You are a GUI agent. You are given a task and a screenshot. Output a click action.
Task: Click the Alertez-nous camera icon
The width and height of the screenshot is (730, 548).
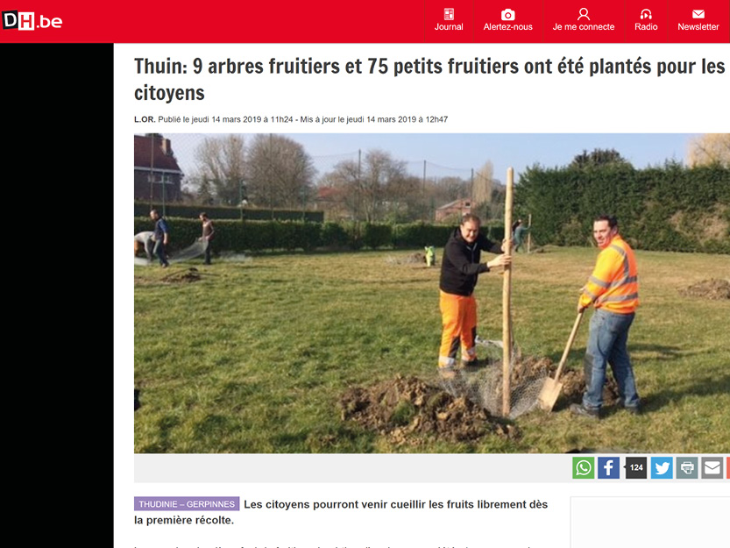coord(507,14)
